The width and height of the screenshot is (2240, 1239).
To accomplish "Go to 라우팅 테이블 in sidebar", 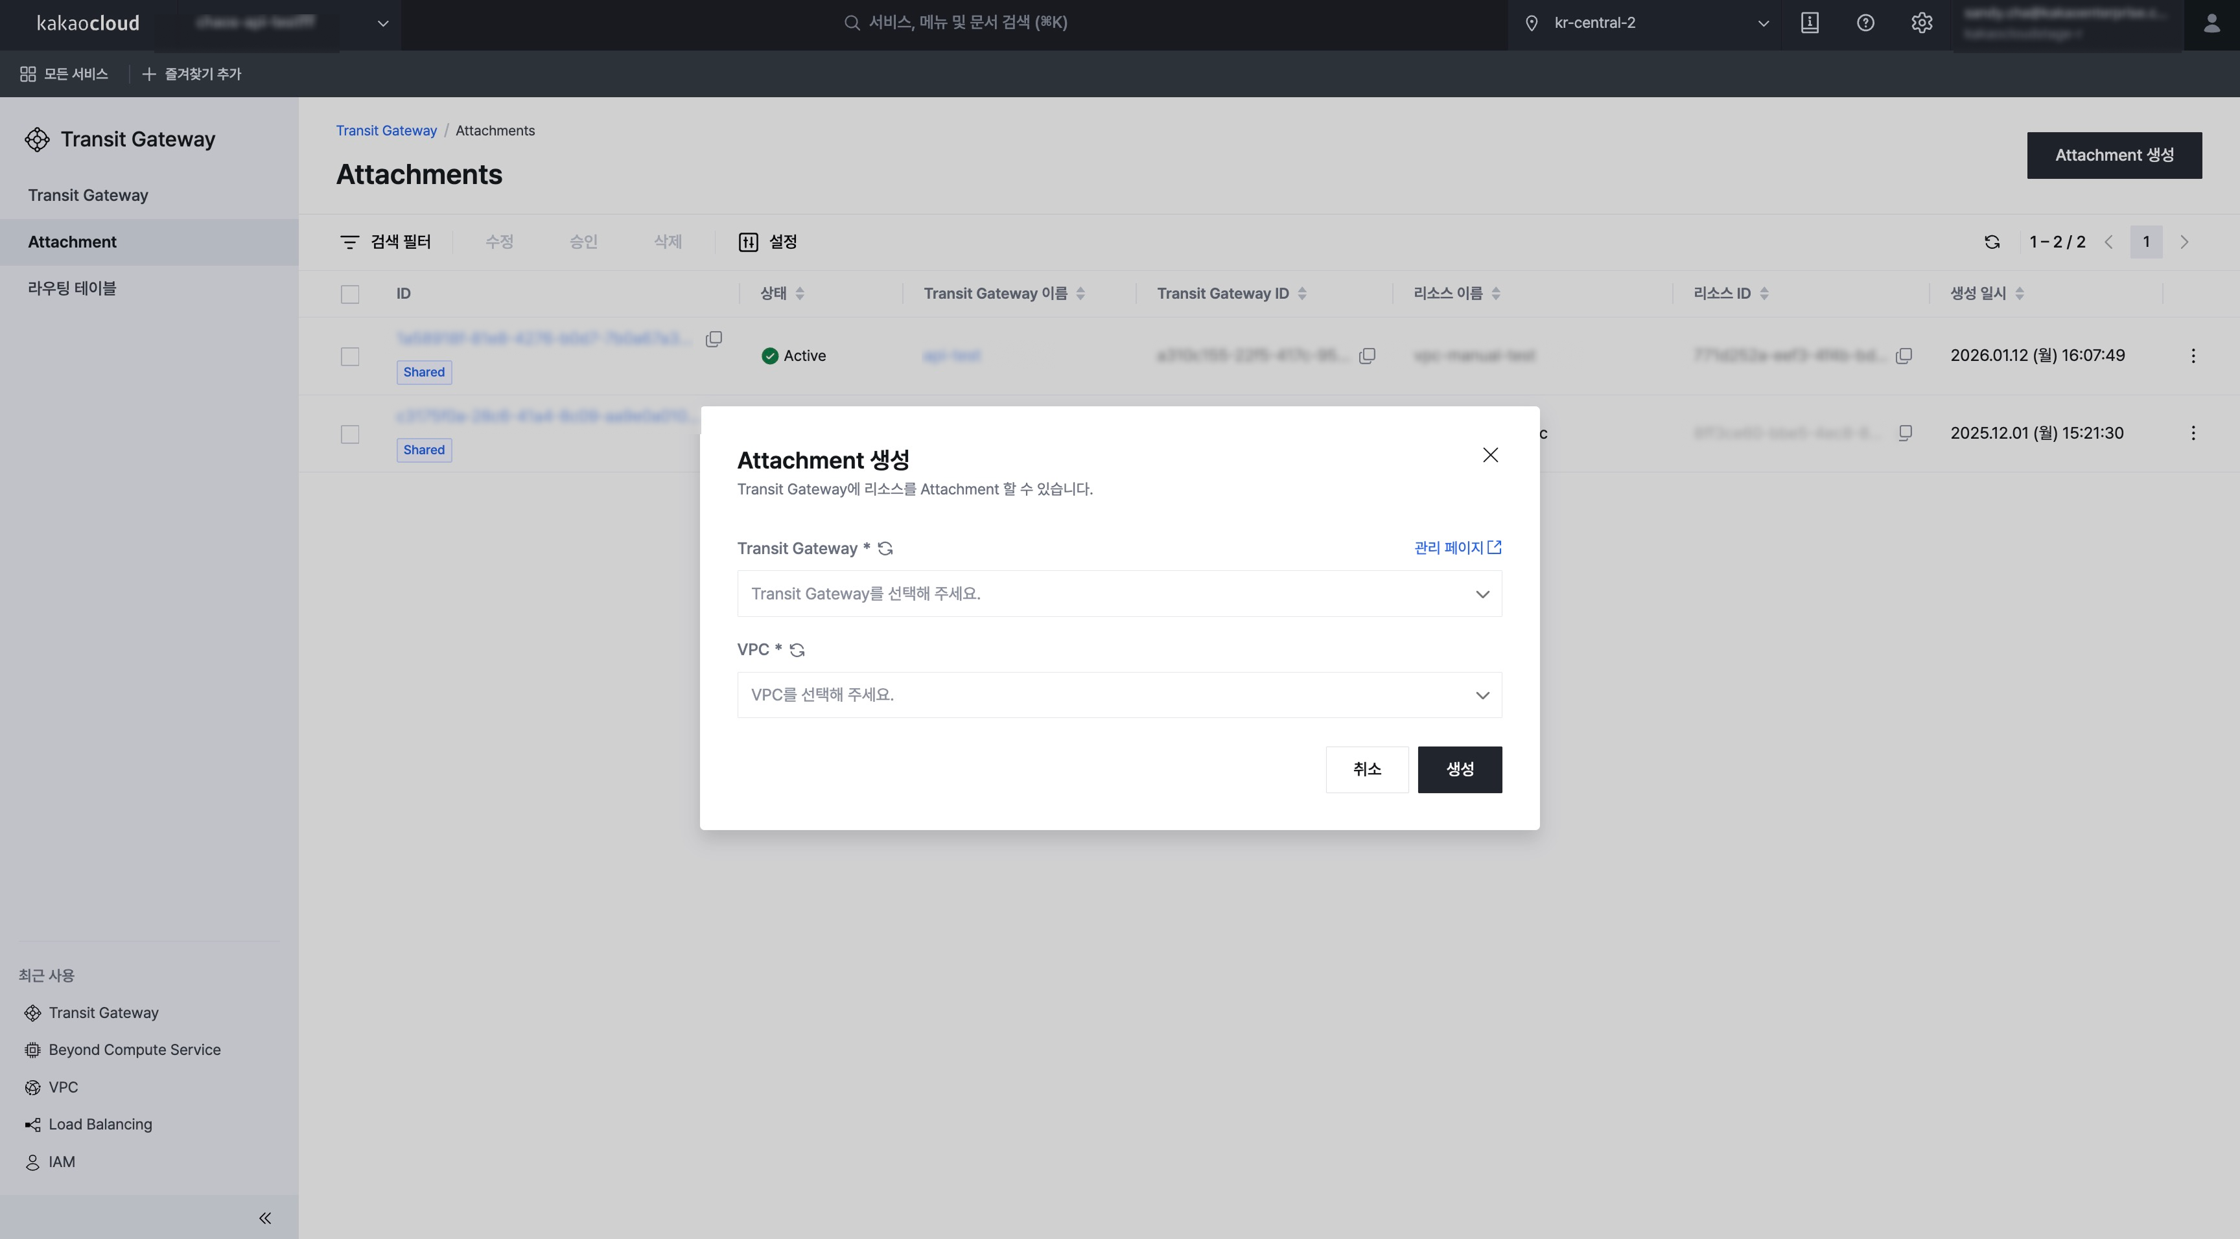I will (72, 288).
